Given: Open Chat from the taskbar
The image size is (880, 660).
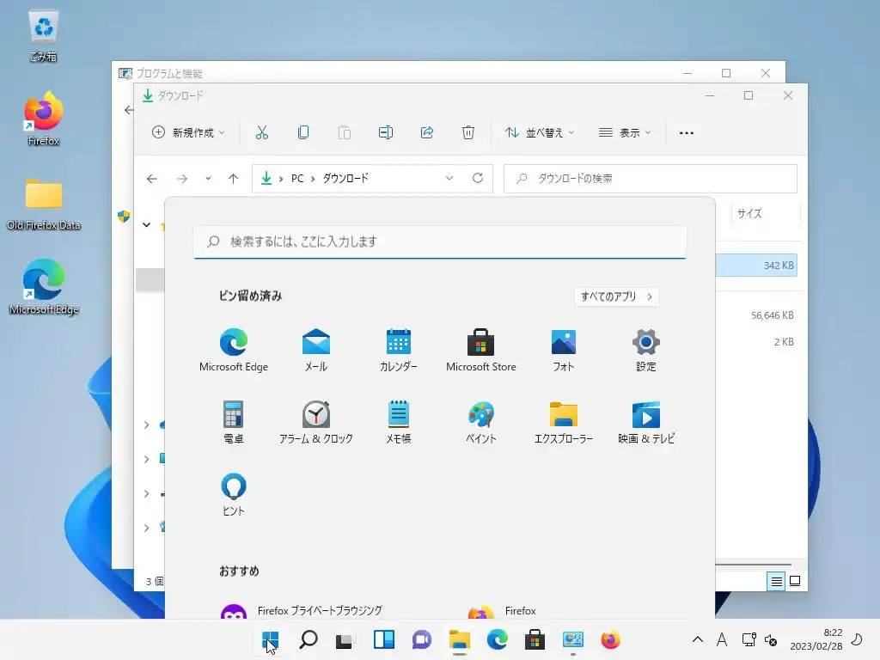Looking at the screenshot, I should pyautogui.click(x=421, y=639).
